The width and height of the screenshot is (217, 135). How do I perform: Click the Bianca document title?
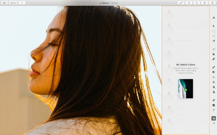coord(105,3)
